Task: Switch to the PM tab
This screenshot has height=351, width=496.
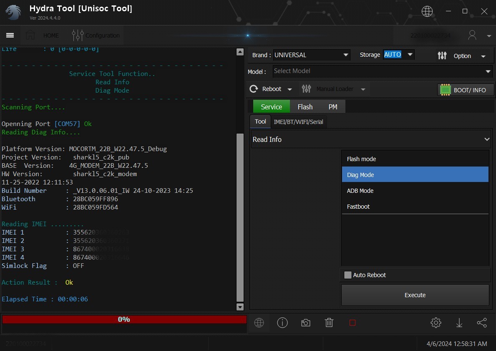Action: click(333, 107)
